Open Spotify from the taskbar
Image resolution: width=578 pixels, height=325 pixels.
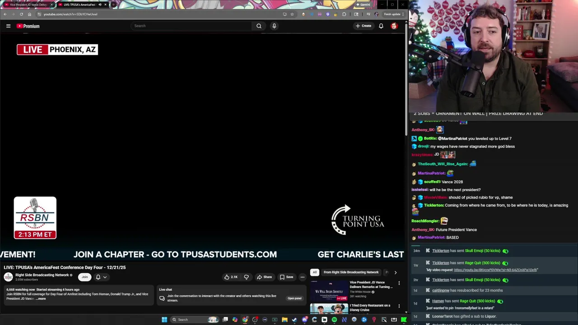coord(334,320)
